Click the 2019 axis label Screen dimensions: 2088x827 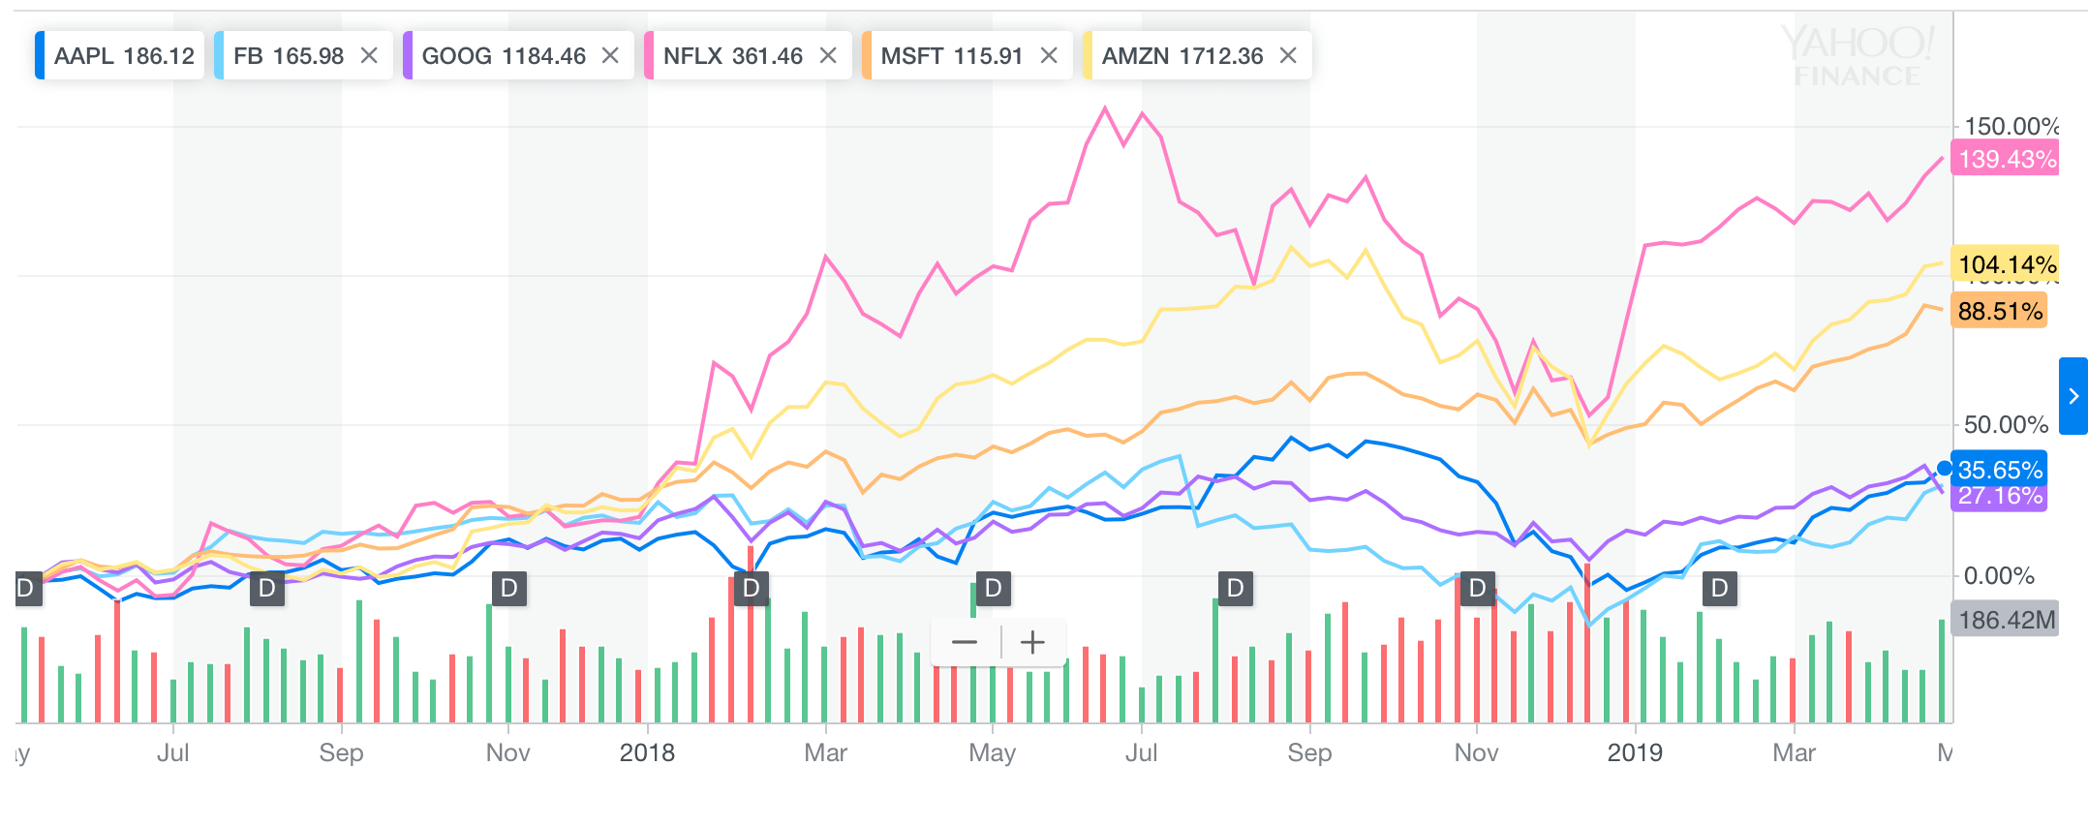(x=1635, y=752)
